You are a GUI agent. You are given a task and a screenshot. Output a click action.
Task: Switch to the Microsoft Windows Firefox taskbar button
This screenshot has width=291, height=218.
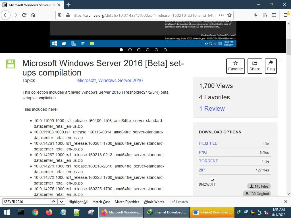click(120, 212)
